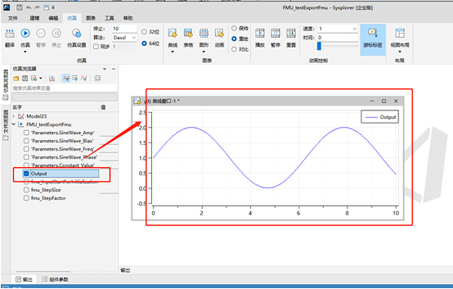
Task: Select the 对比 radio button
Action: point(234,49)
